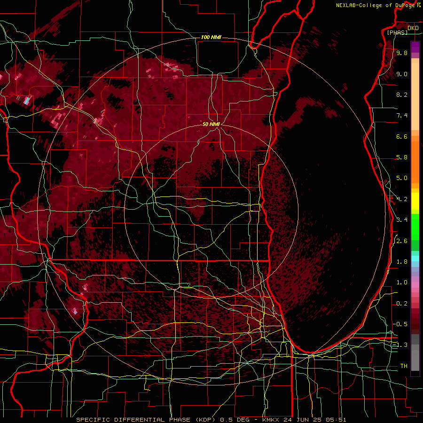Click the 5.8 legend value

pyautogui.click(x=402, y=157)
